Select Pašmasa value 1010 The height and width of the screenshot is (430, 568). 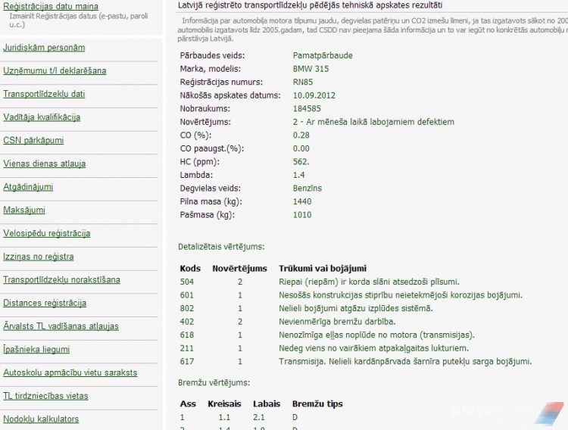tap(302, 215)
